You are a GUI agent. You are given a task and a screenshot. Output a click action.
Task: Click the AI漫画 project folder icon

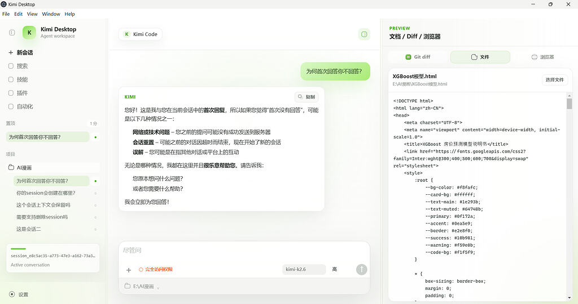click(11, 167)
